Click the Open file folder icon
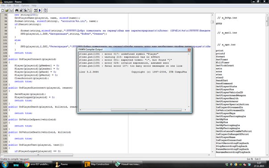Viewport: 269px width, 168px height. 7,10
